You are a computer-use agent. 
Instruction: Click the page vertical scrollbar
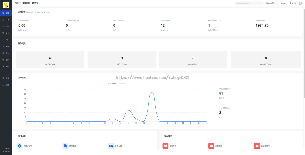point(304,53)
